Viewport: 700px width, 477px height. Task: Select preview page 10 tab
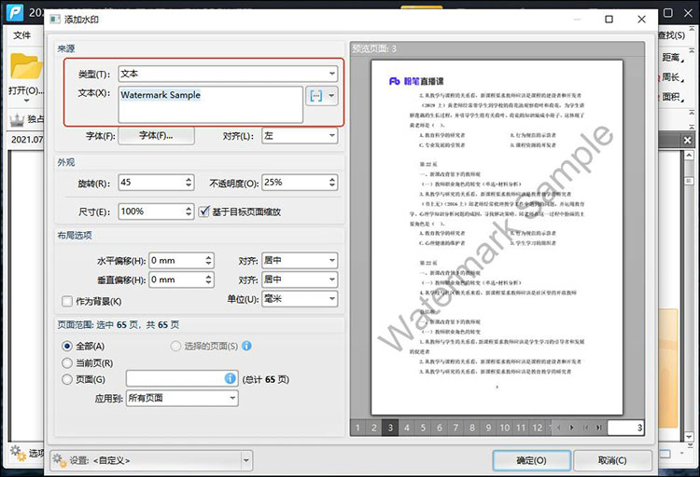pos(505,428)
